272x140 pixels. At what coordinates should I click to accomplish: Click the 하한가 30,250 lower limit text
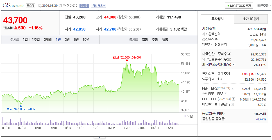tap(129, 29)
